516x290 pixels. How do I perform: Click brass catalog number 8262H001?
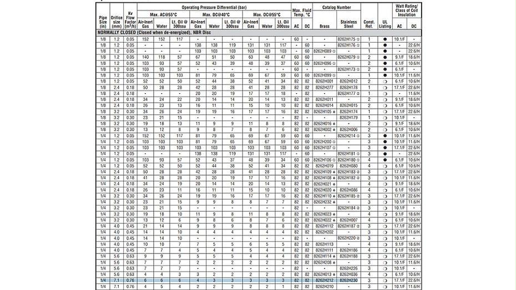[324, 81]
